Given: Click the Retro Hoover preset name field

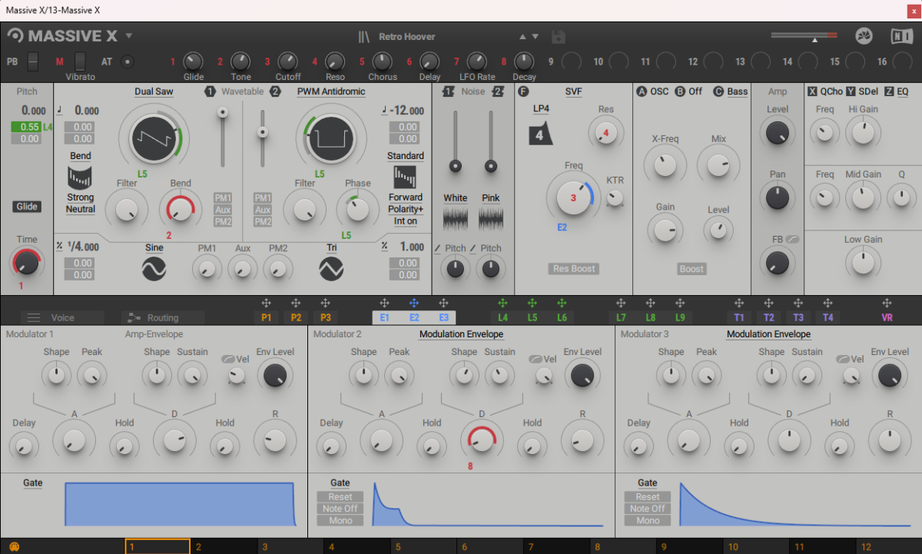Looking at the screenshot, I should 406,36.
